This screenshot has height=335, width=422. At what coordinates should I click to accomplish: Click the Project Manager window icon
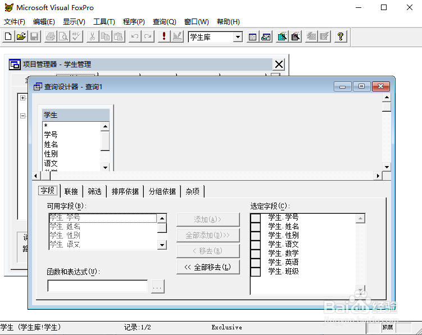15,65
